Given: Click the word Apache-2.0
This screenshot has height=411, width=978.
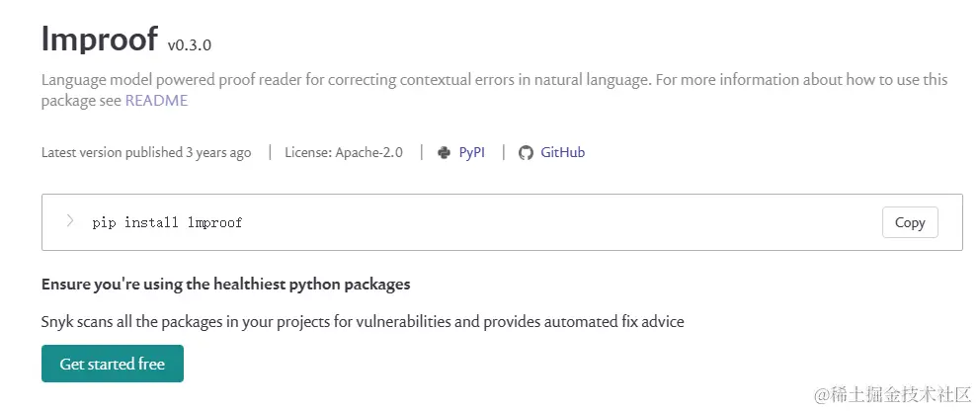Looking at the screenshot, I should coord(368,153).
